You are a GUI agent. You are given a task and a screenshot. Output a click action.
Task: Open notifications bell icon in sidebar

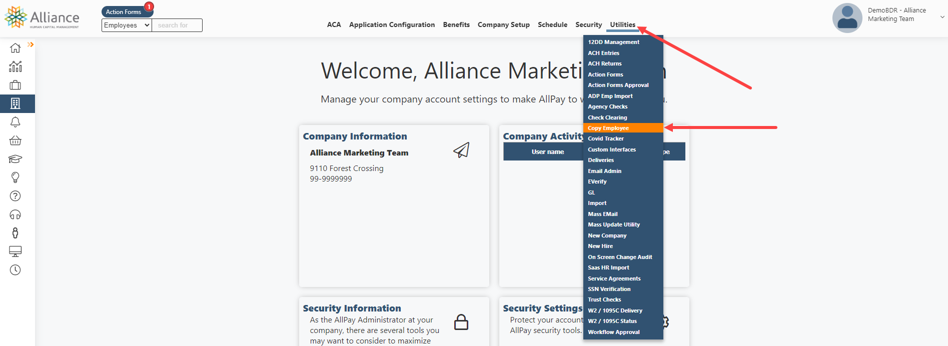pos(16,122)
